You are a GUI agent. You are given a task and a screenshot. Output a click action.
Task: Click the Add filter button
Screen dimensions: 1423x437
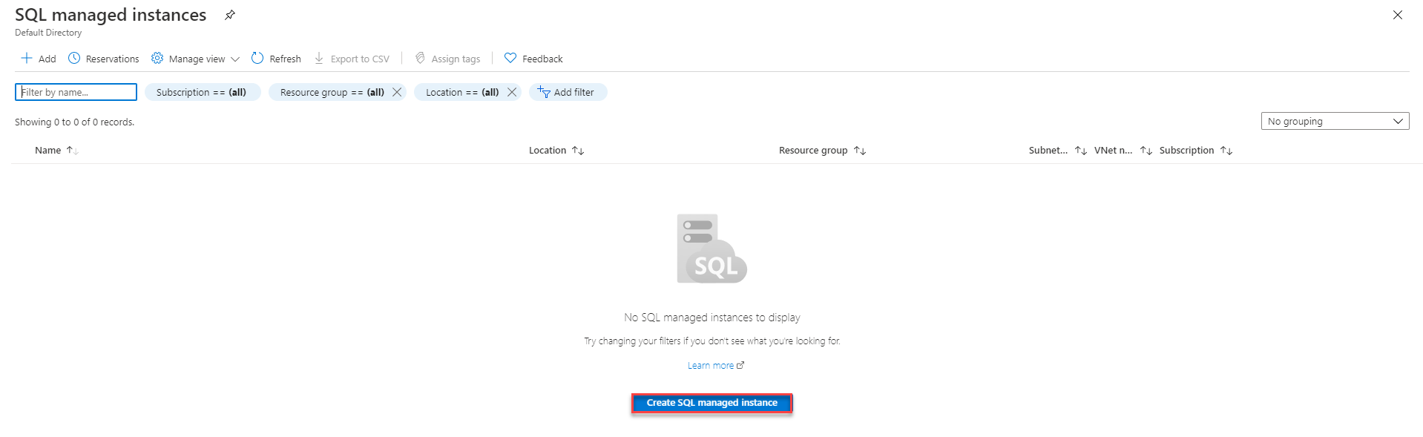click(x=568, y=92)
